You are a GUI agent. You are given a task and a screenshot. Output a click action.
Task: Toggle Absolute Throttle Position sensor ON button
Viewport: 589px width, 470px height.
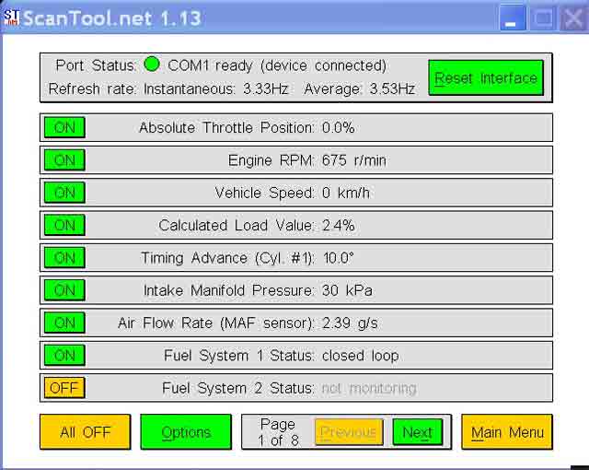tap(64, 128)
